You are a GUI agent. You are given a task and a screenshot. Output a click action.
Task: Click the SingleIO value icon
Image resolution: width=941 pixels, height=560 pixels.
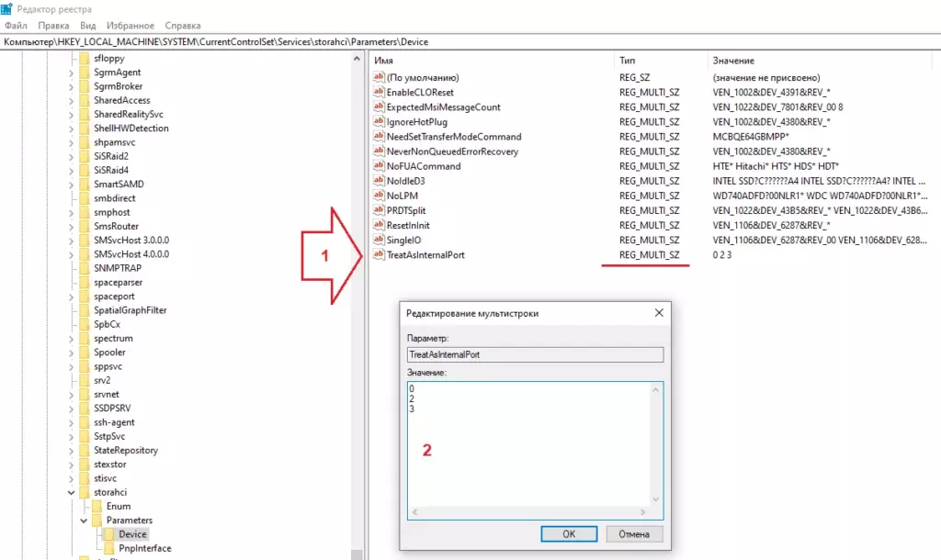coord(378,240)
